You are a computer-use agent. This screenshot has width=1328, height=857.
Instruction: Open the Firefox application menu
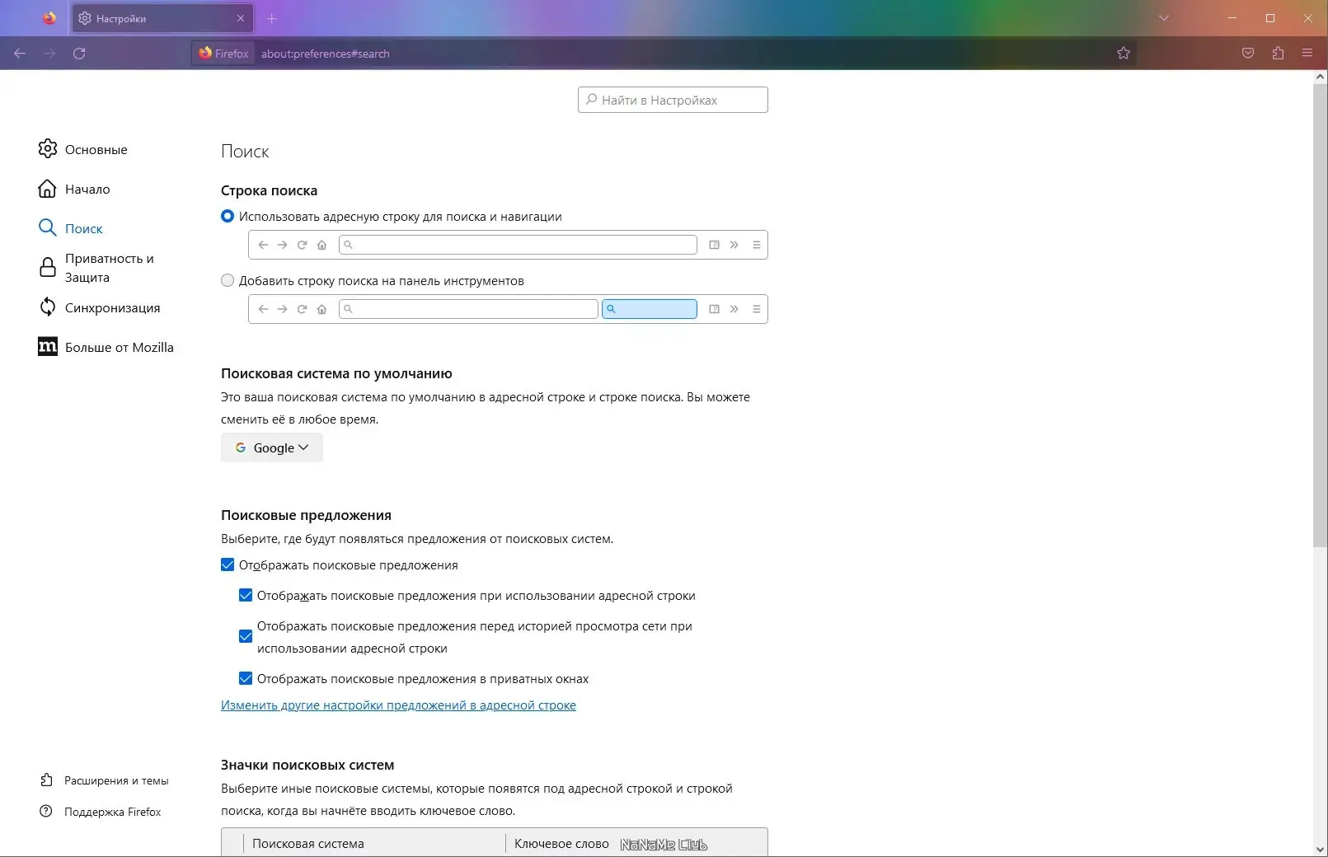(x=1307, y=54)
